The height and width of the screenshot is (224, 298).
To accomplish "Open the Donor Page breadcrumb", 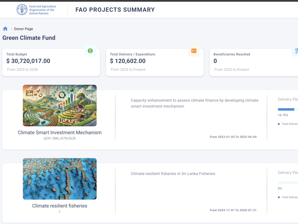I will [24, 29].
